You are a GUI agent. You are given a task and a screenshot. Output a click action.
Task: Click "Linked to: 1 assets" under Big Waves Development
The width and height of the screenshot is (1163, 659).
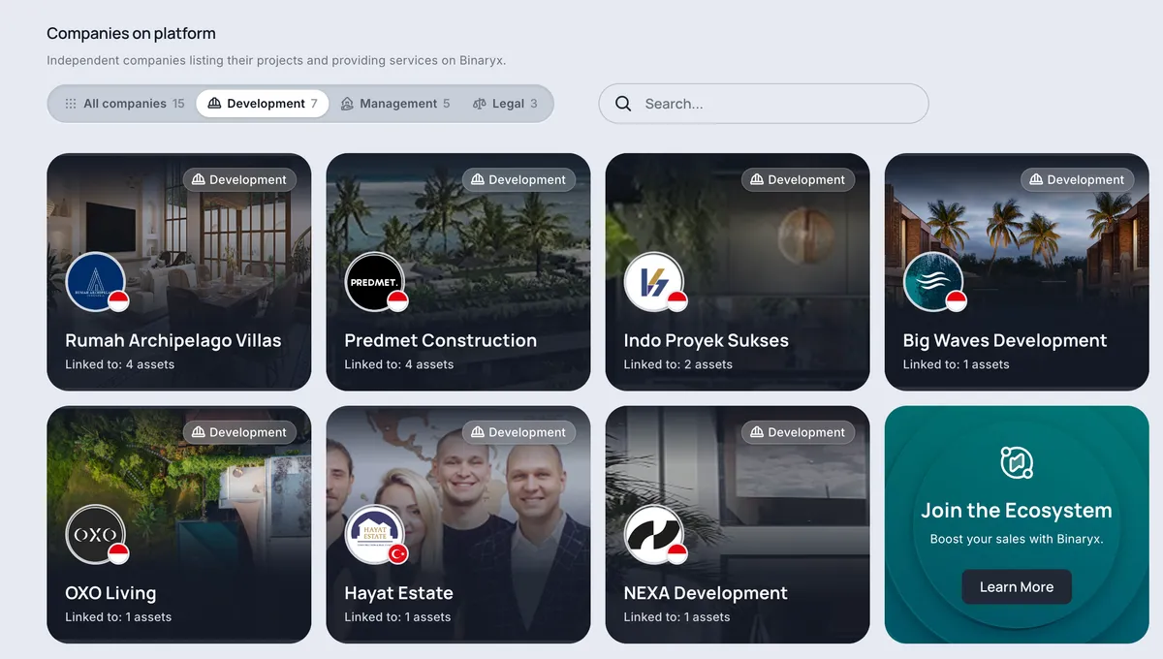[x=957, y=364]
